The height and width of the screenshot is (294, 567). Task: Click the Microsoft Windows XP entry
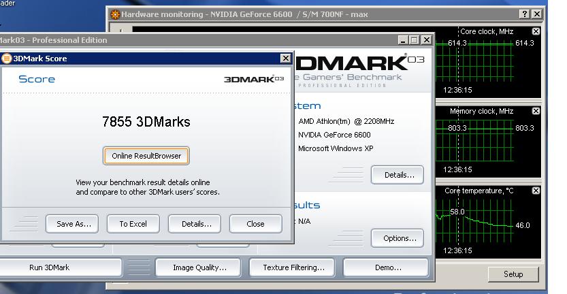point(336,148)
